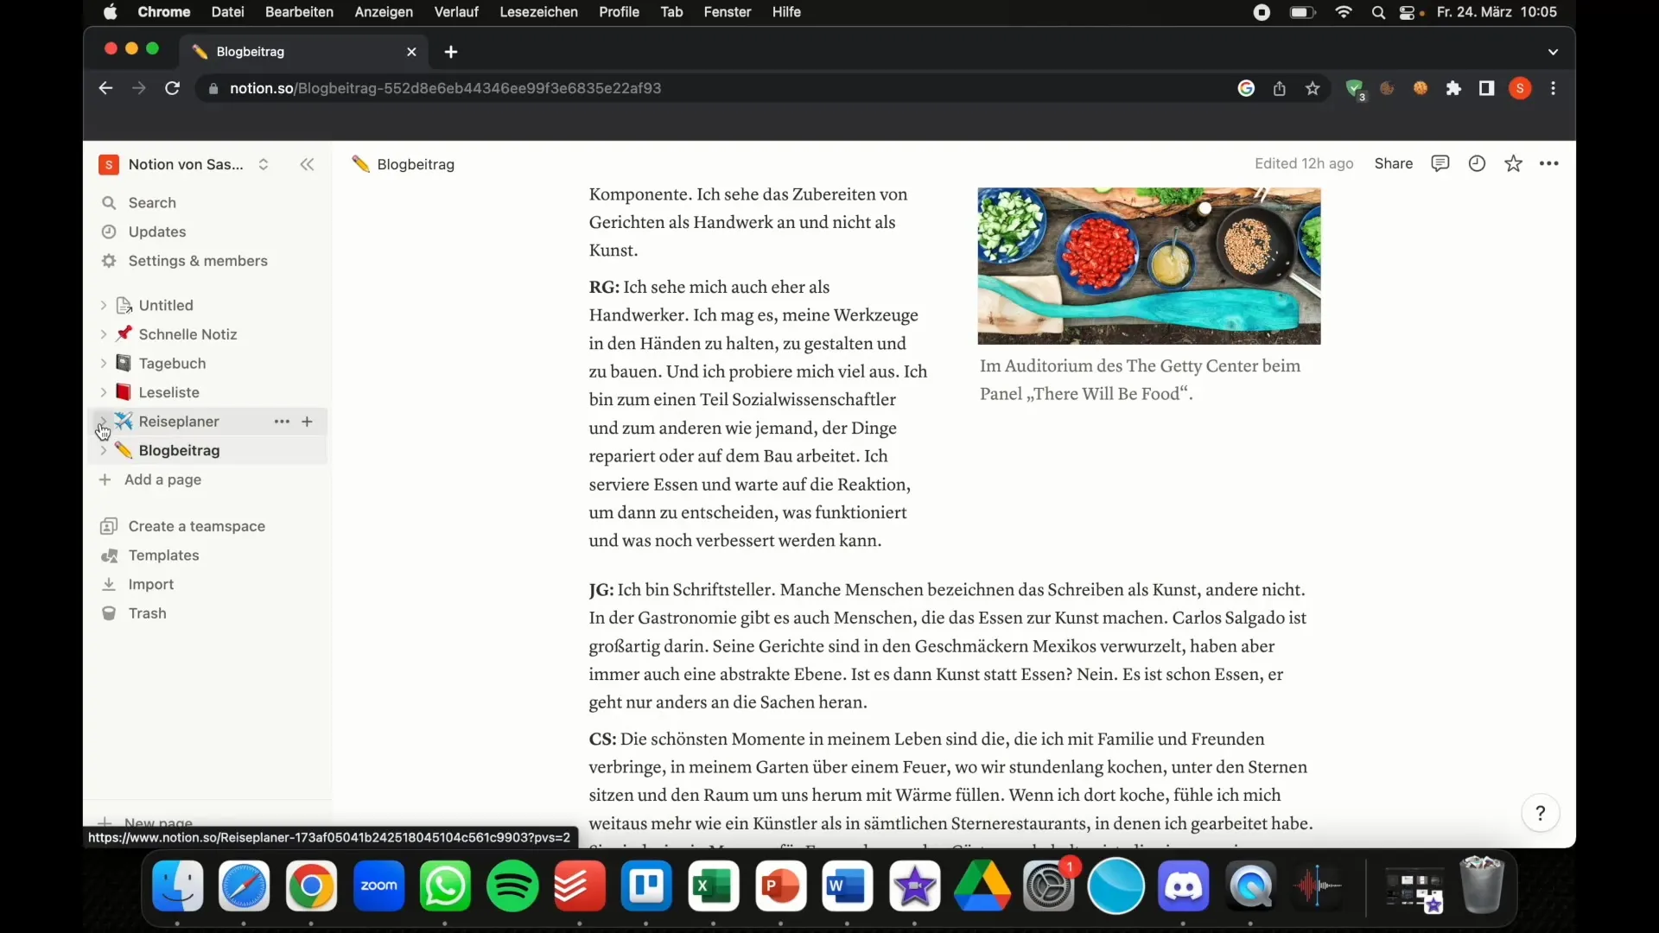The width and height of the screenshot is (1659, 933).
Task: Open the Search function in sidebar
Action: (151, 201)
